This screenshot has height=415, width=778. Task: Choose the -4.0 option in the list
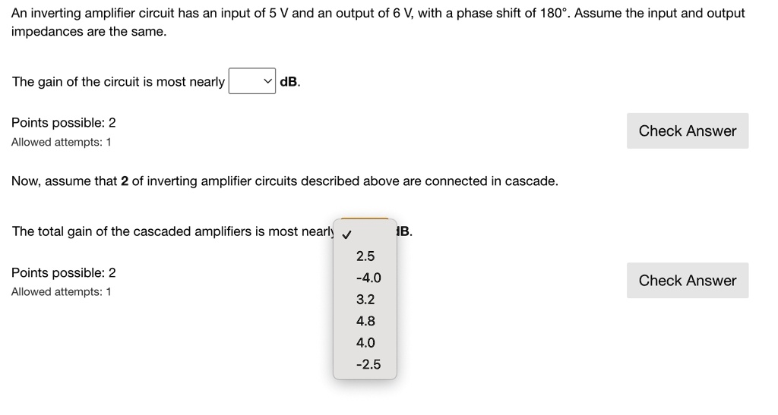(368, 278)
